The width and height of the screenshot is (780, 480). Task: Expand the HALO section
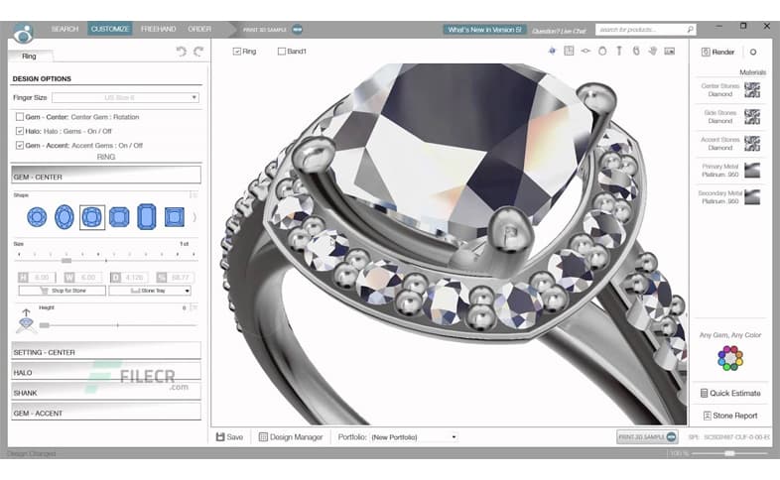point(106,371)
